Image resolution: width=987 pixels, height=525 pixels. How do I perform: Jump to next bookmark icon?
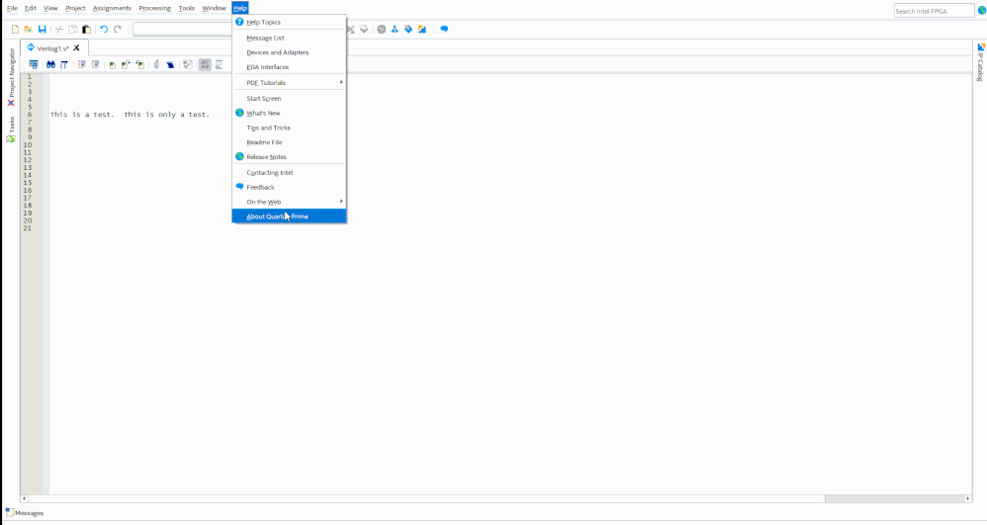(126, 64)
